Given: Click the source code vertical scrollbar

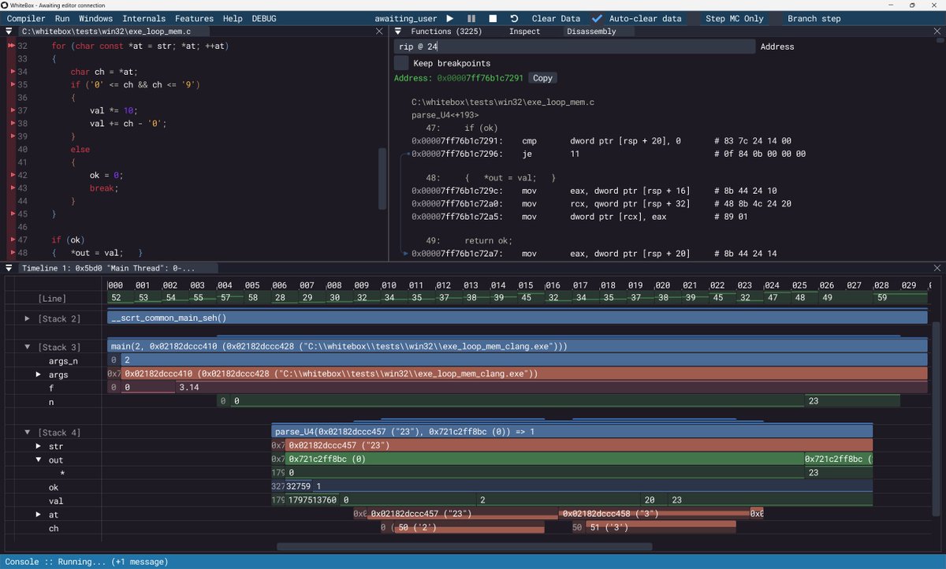Looking at the screenshot, I should coord(383,177).
